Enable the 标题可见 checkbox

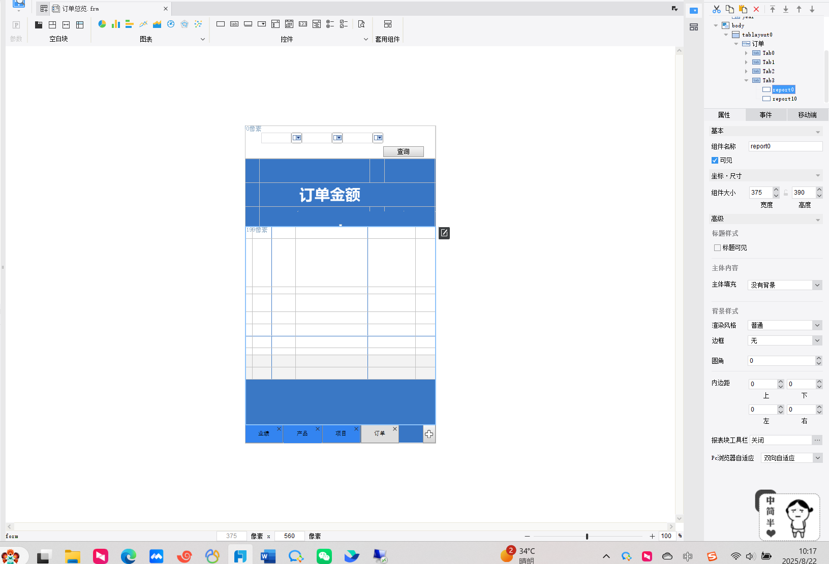pos(717,248)
